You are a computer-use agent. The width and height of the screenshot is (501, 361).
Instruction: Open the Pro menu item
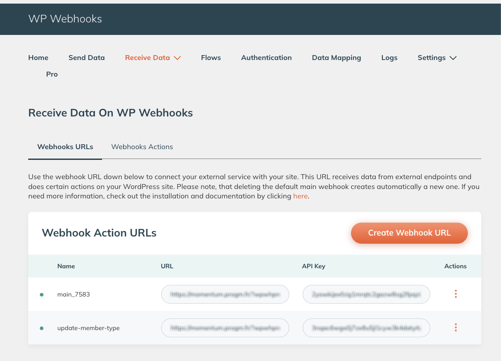pos(52,74)
